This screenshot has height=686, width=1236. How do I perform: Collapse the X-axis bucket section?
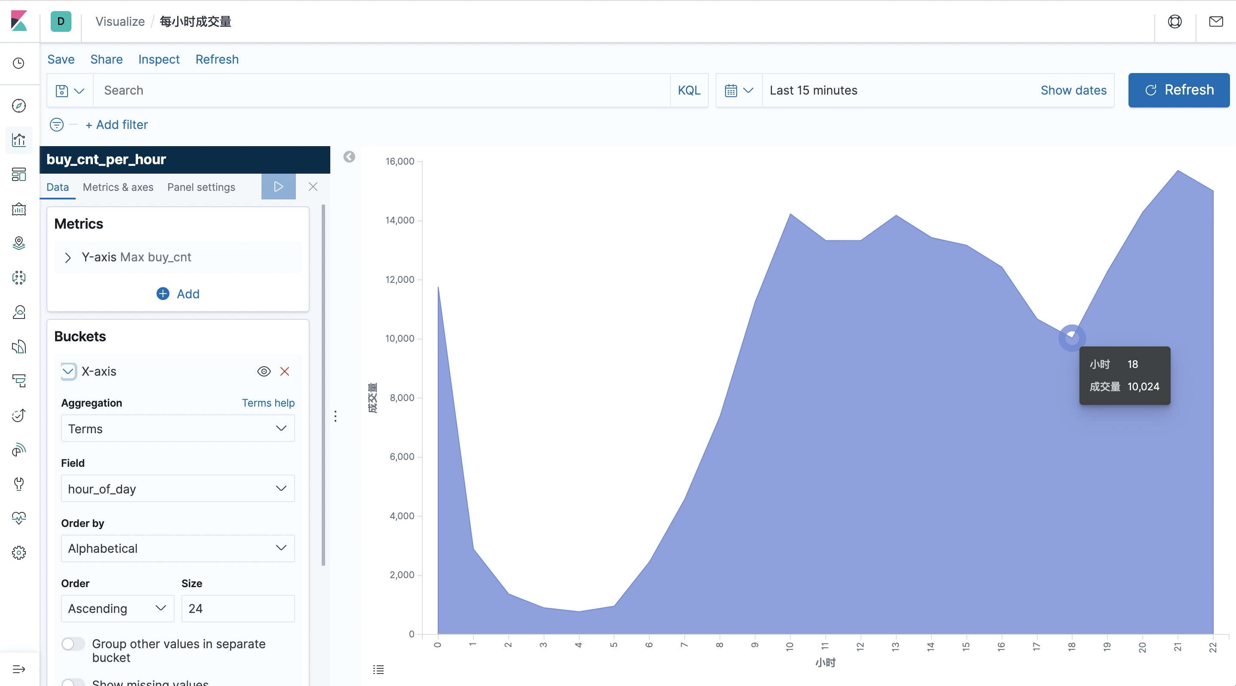68,371
